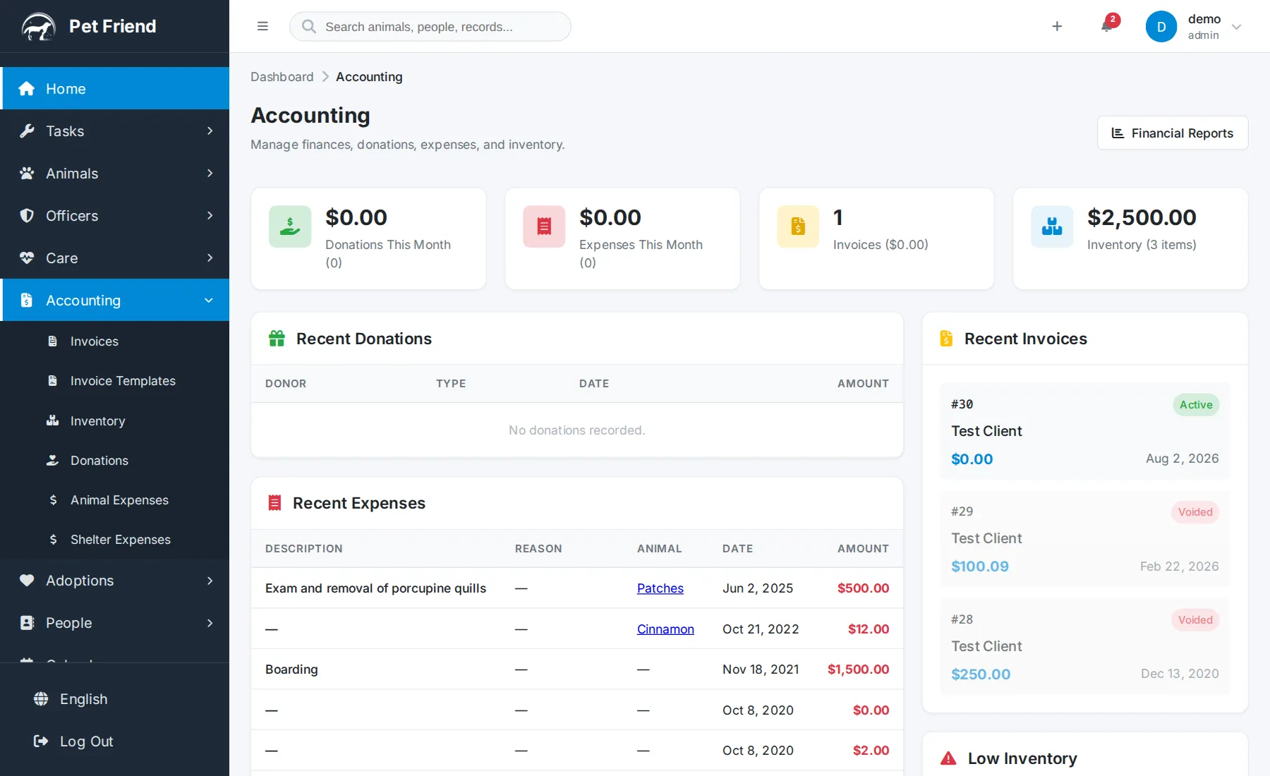Screen dimensions: 1270x776
Task: Open the demo admin dropdown arrow
Action: point(1236,27)
